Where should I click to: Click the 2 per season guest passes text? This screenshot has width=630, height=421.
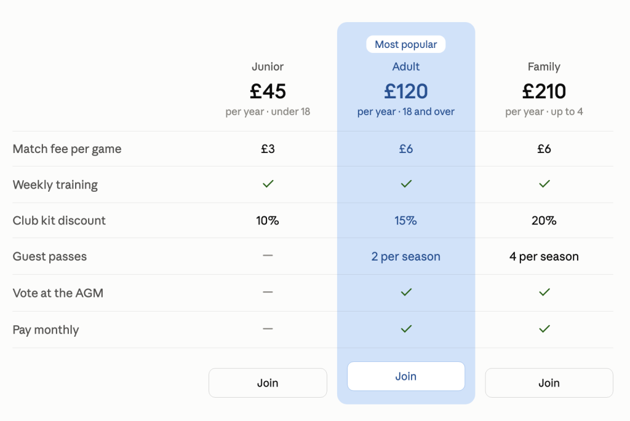click(x=406, y=256)
